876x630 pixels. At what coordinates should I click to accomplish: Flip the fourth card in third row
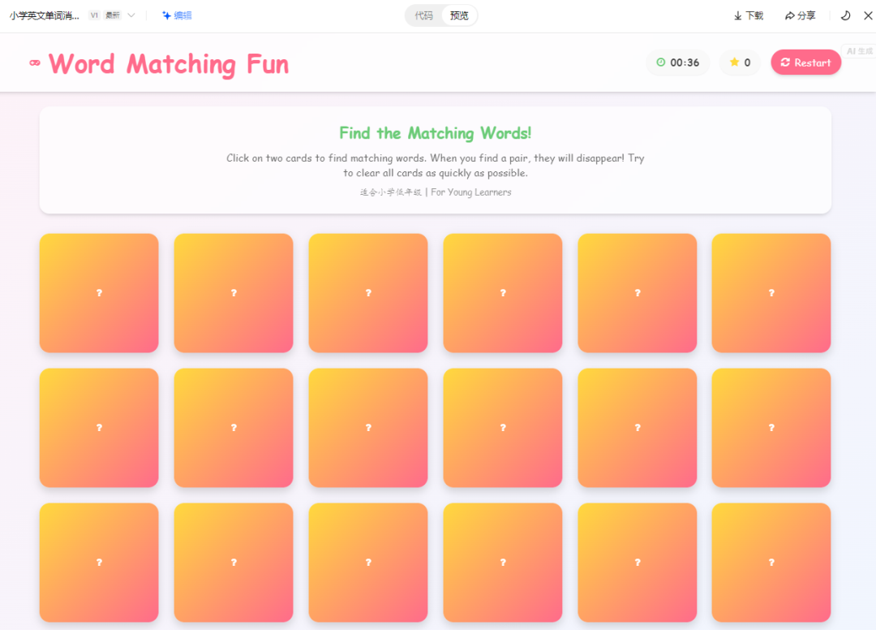pyautogui.click(x=502, y=562)
